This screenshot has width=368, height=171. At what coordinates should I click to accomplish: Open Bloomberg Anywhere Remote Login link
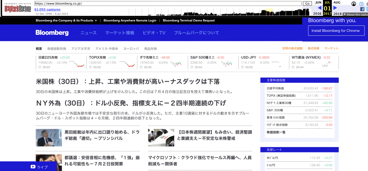[130, 20]
